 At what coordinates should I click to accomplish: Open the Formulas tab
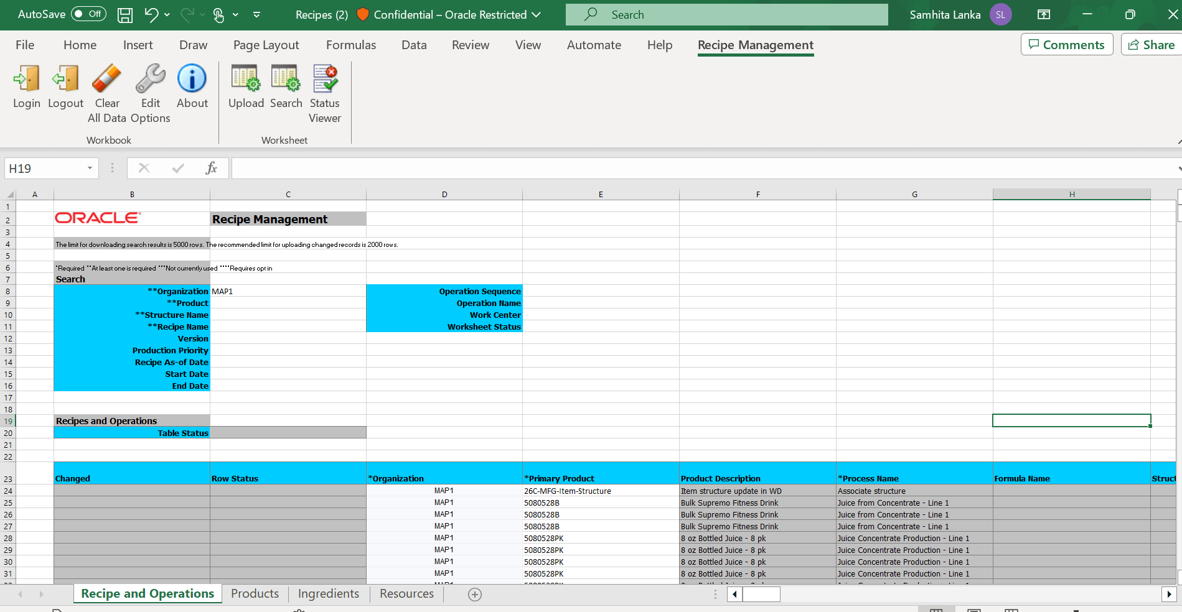351,45
